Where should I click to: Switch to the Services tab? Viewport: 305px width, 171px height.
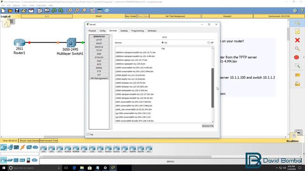point(113,30)
